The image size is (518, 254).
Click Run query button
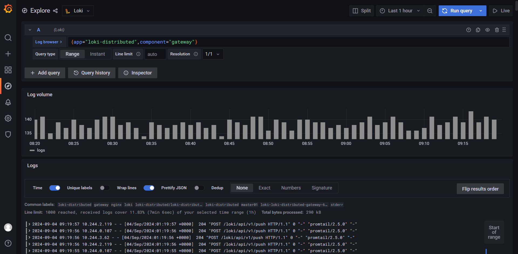click(457, 11)
